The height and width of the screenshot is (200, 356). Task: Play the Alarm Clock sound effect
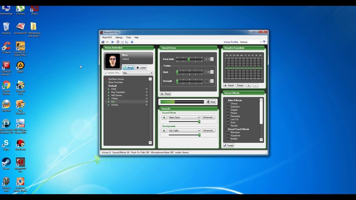point(164,117)
